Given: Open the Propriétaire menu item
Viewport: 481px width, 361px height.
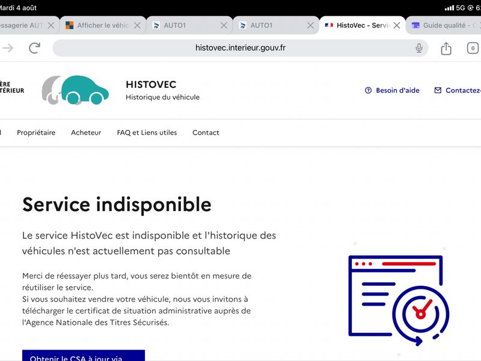Looking at the screenshot, I should click(36, 132).
